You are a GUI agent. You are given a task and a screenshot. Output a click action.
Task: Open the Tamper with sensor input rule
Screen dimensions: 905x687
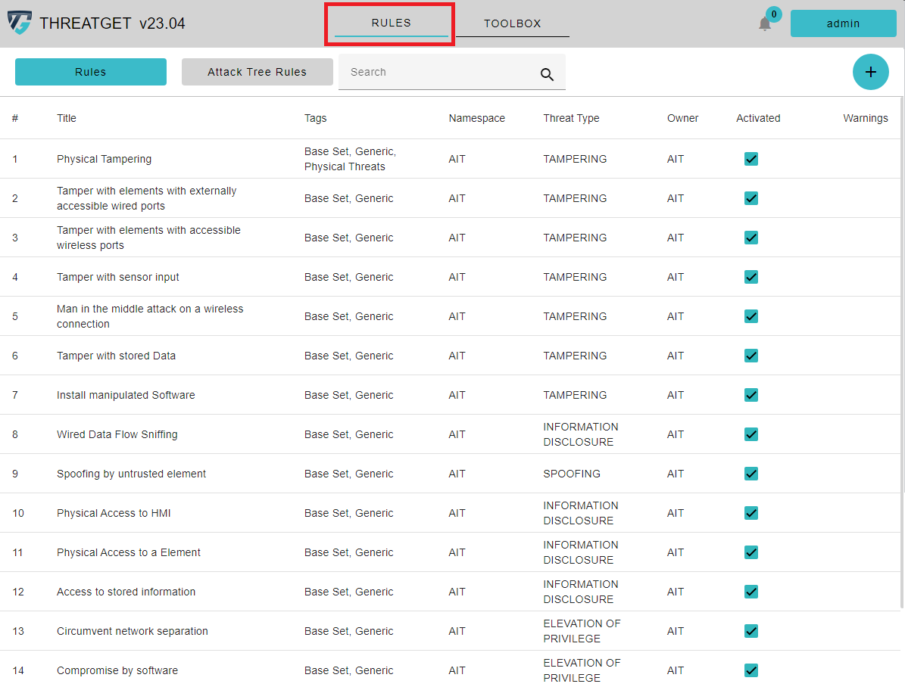point(118,277)
